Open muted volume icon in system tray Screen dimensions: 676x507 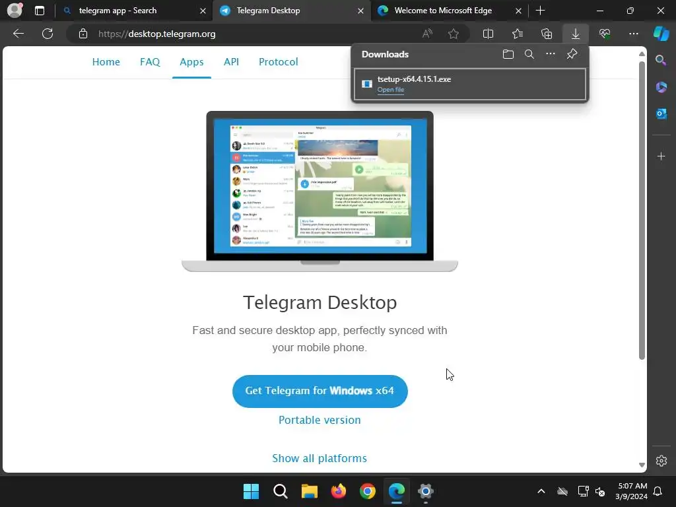pyautogui.click(x=600, y=491)
